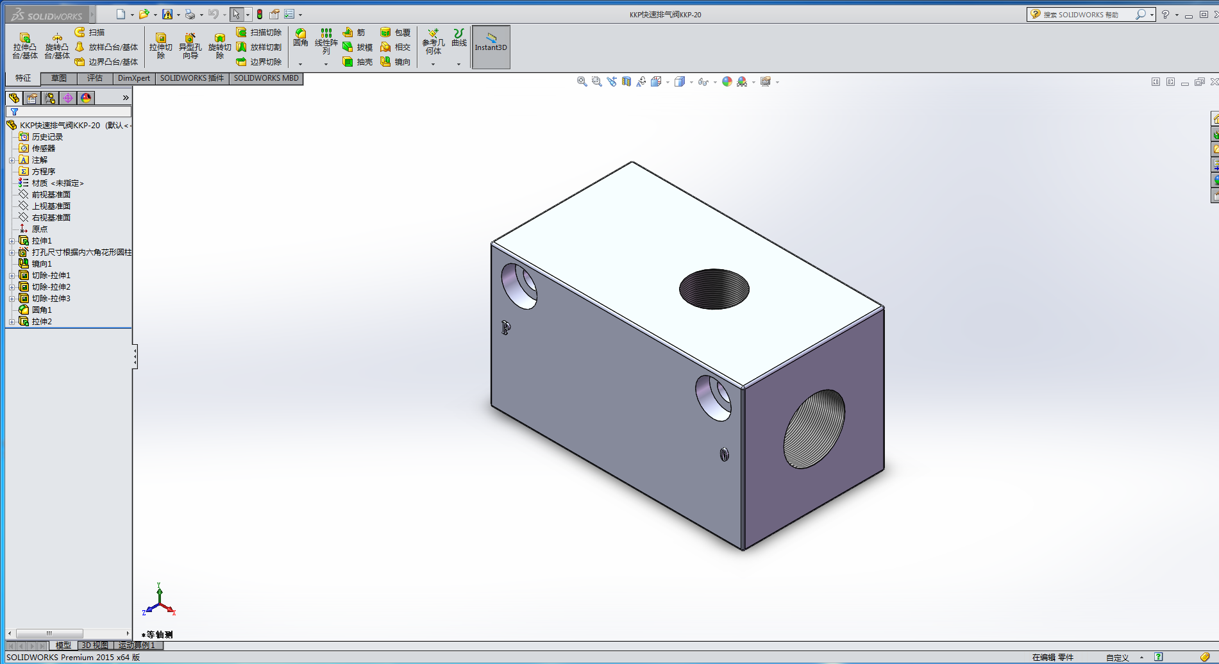The height and width of the screenshot is (664, 1219).
Task: Open the DisplayManager tab icon
Action: click(x=86, y=98)
